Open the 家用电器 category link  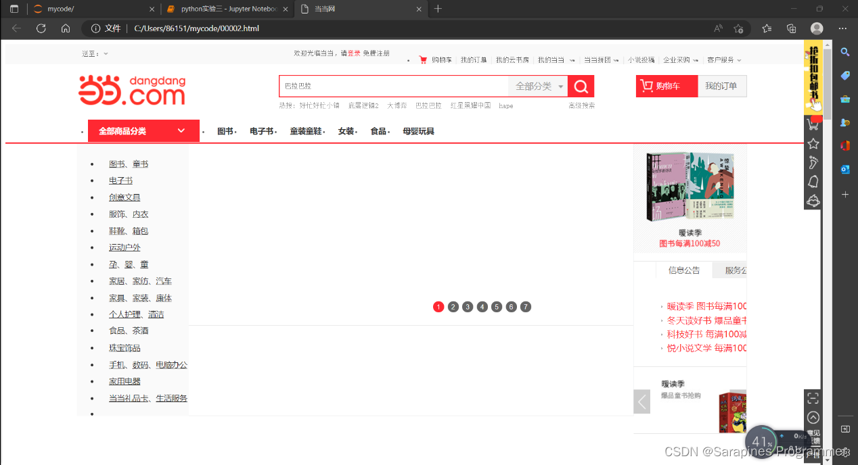pos(125,381)
